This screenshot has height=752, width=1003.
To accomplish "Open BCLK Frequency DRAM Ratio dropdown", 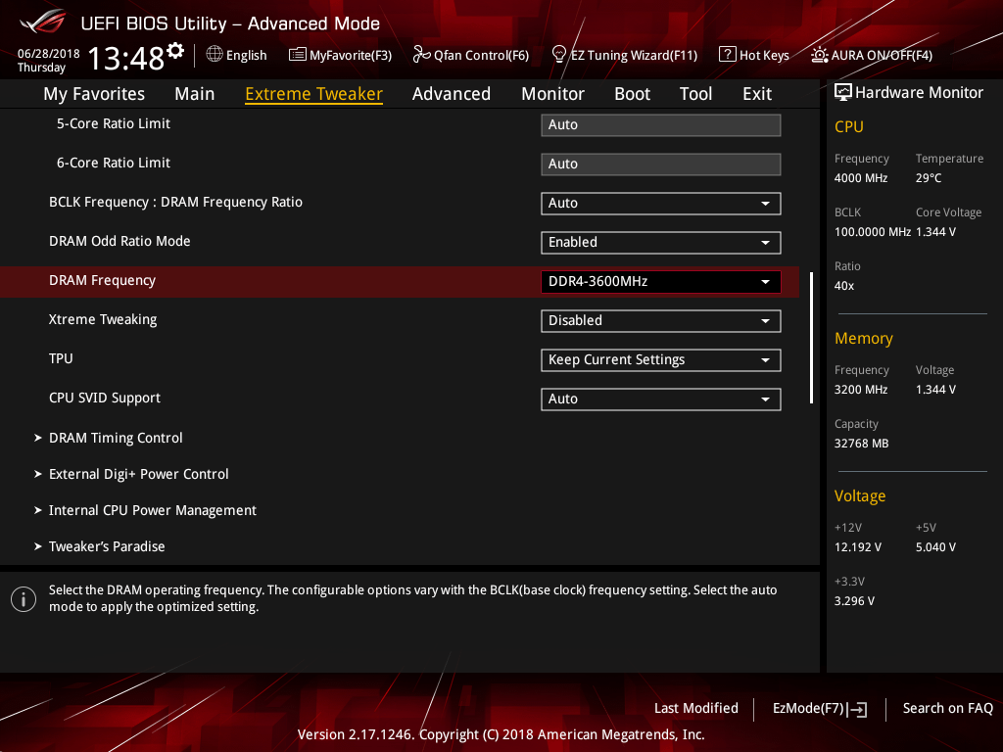I will [661, 204].
